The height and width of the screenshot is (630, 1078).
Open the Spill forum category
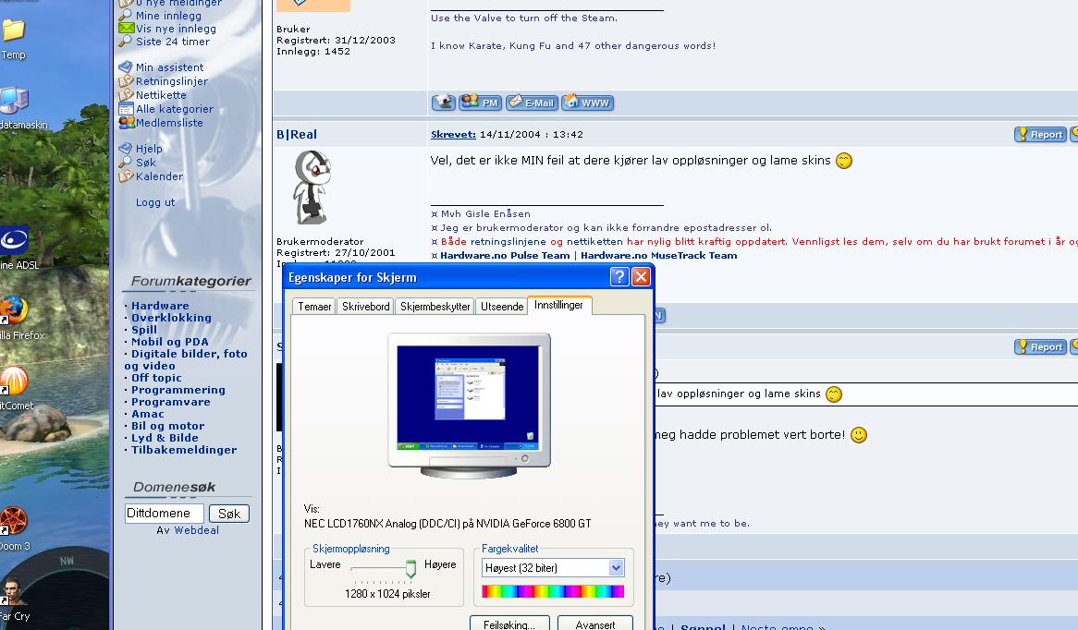(x=143, y=329)
